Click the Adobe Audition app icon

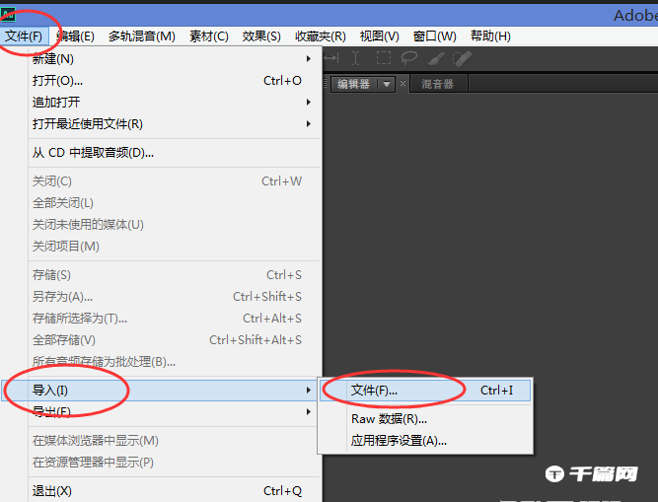[x=8, y=15]
